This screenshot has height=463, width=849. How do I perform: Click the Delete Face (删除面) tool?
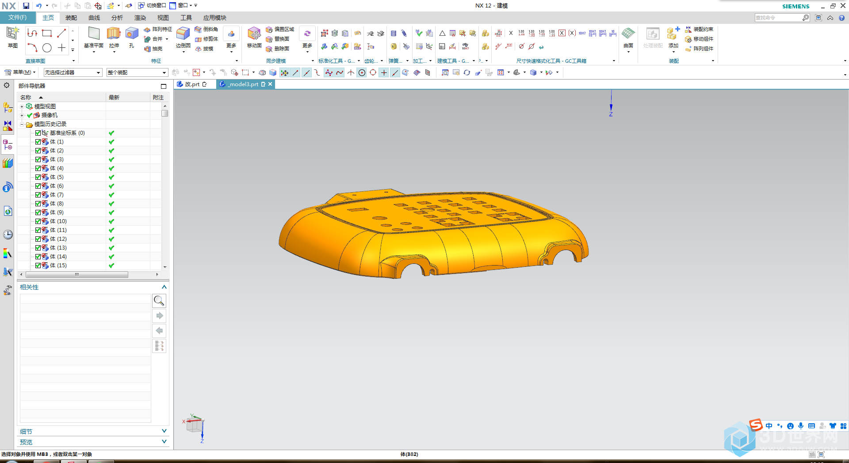278,49
